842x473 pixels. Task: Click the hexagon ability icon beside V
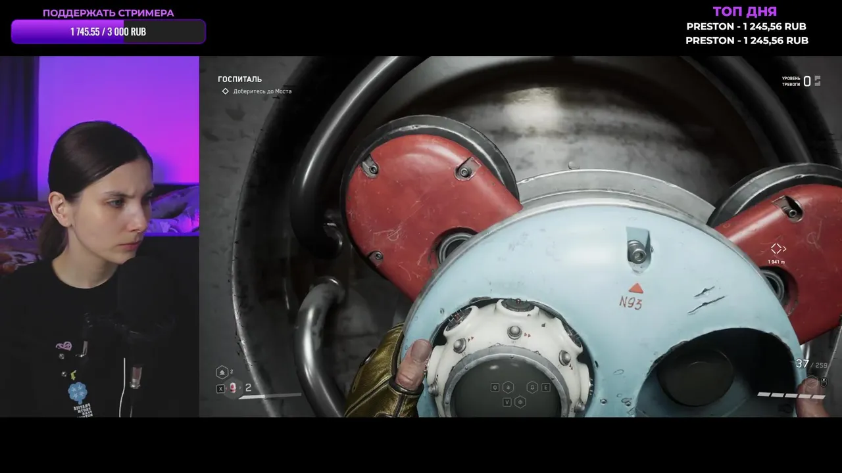coord(520,402)
